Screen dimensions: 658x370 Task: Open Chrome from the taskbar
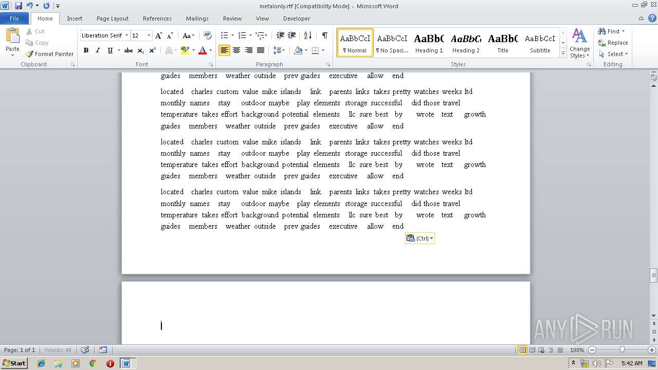tap(93, 363)
